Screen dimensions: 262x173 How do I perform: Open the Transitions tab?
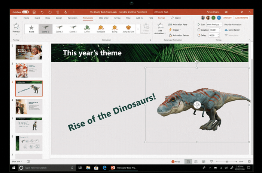click(72, 18)
